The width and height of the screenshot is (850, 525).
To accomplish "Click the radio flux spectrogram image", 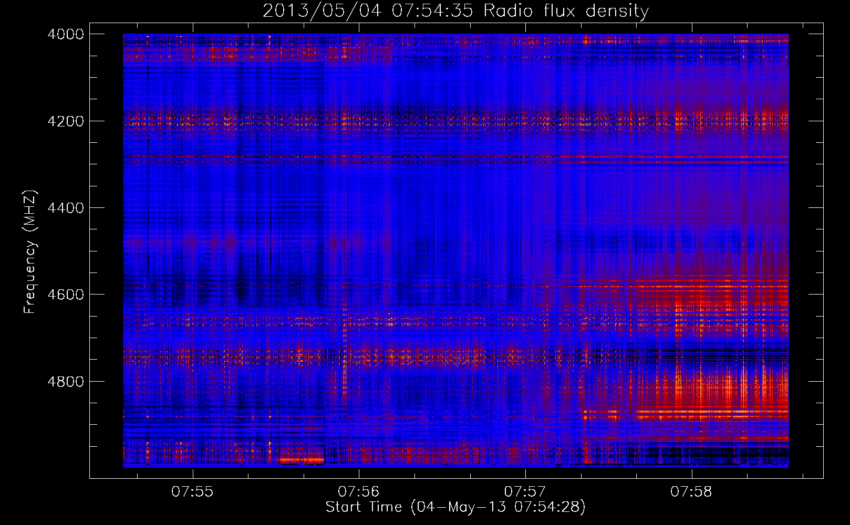I will [455, 250].
